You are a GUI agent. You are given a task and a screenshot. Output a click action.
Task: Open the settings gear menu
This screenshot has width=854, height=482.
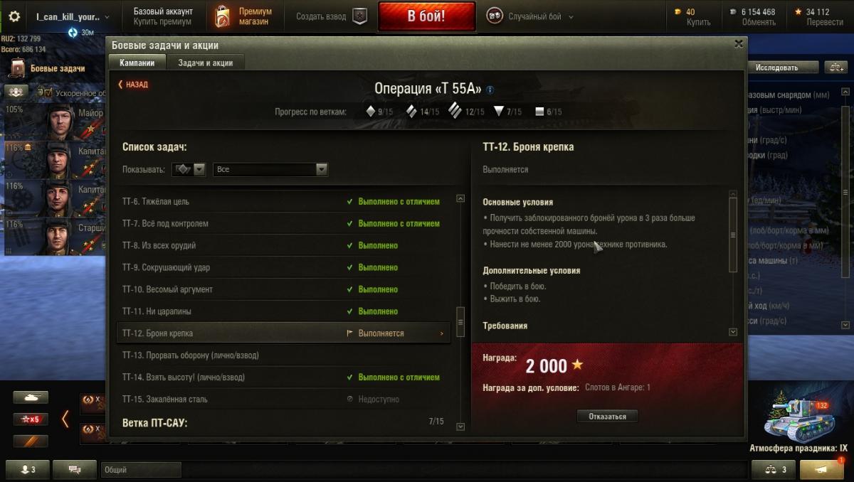14,16
